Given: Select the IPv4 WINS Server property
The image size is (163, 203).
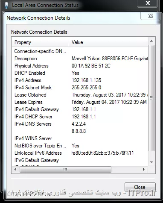Looking at the screenshot, I should tap(33, 138).
